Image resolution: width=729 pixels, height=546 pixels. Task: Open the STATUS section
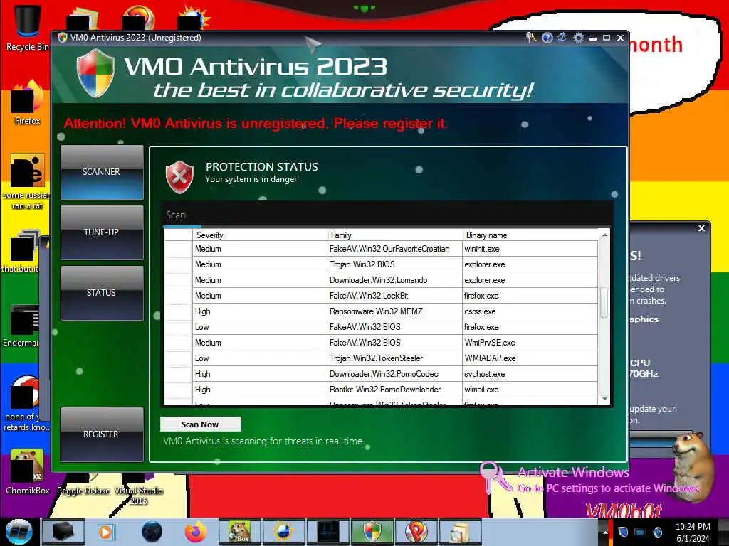[x=102, y=293]
